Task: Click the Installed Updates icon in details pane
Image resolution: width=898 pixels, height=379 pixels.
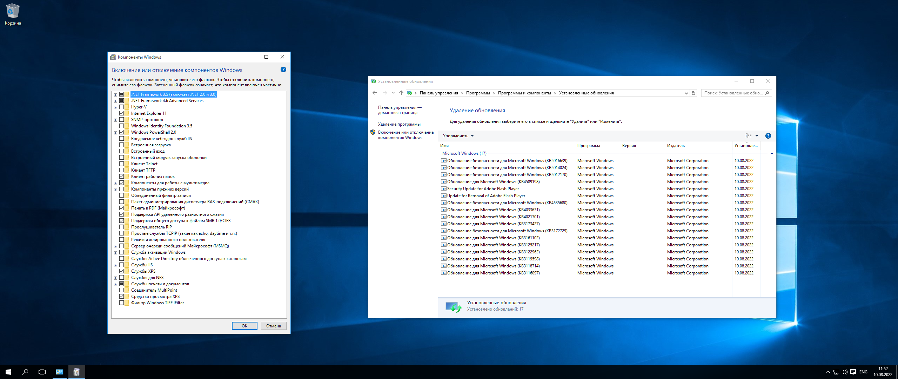Action: pos(453,307)
